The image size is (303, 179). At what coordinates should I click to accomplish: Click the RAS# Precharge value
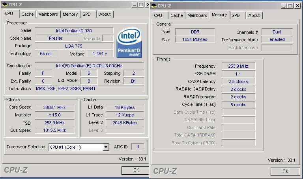click(238, 97)
